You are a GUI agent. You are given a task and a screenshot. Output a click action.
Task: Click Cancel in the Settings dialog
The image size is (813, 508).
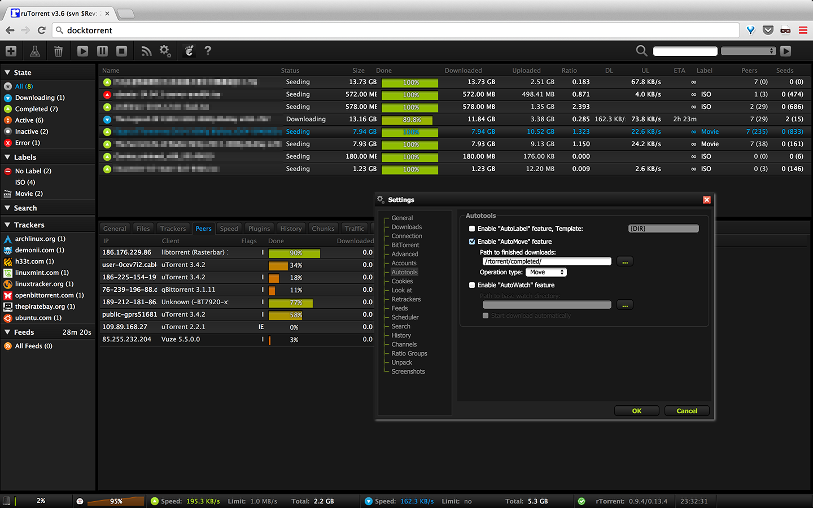coord(687,411)
